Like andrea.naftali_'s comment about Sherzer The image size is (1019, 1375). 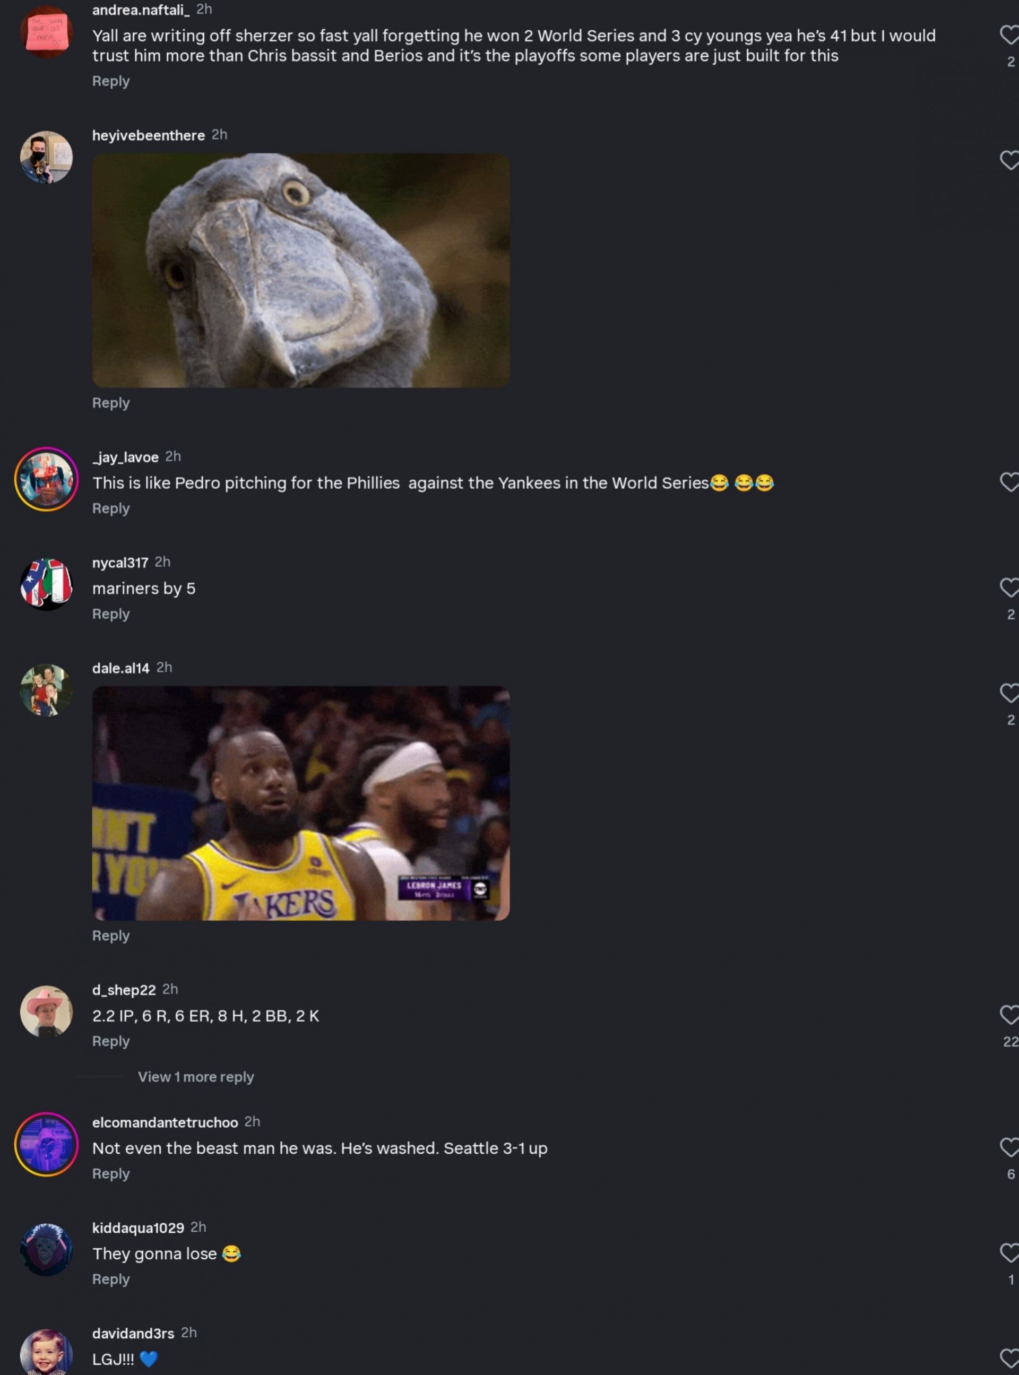(x=1009, y=35)
